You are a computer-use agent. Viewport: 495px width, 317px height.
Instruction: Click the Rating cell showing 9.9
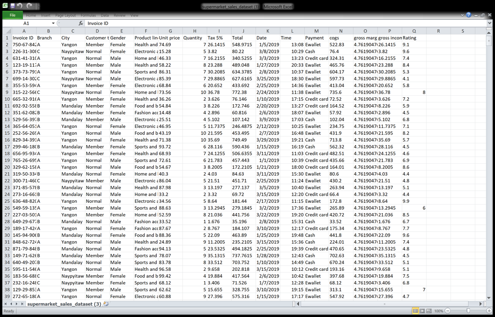pyautogui.click(x=414, y=201)
